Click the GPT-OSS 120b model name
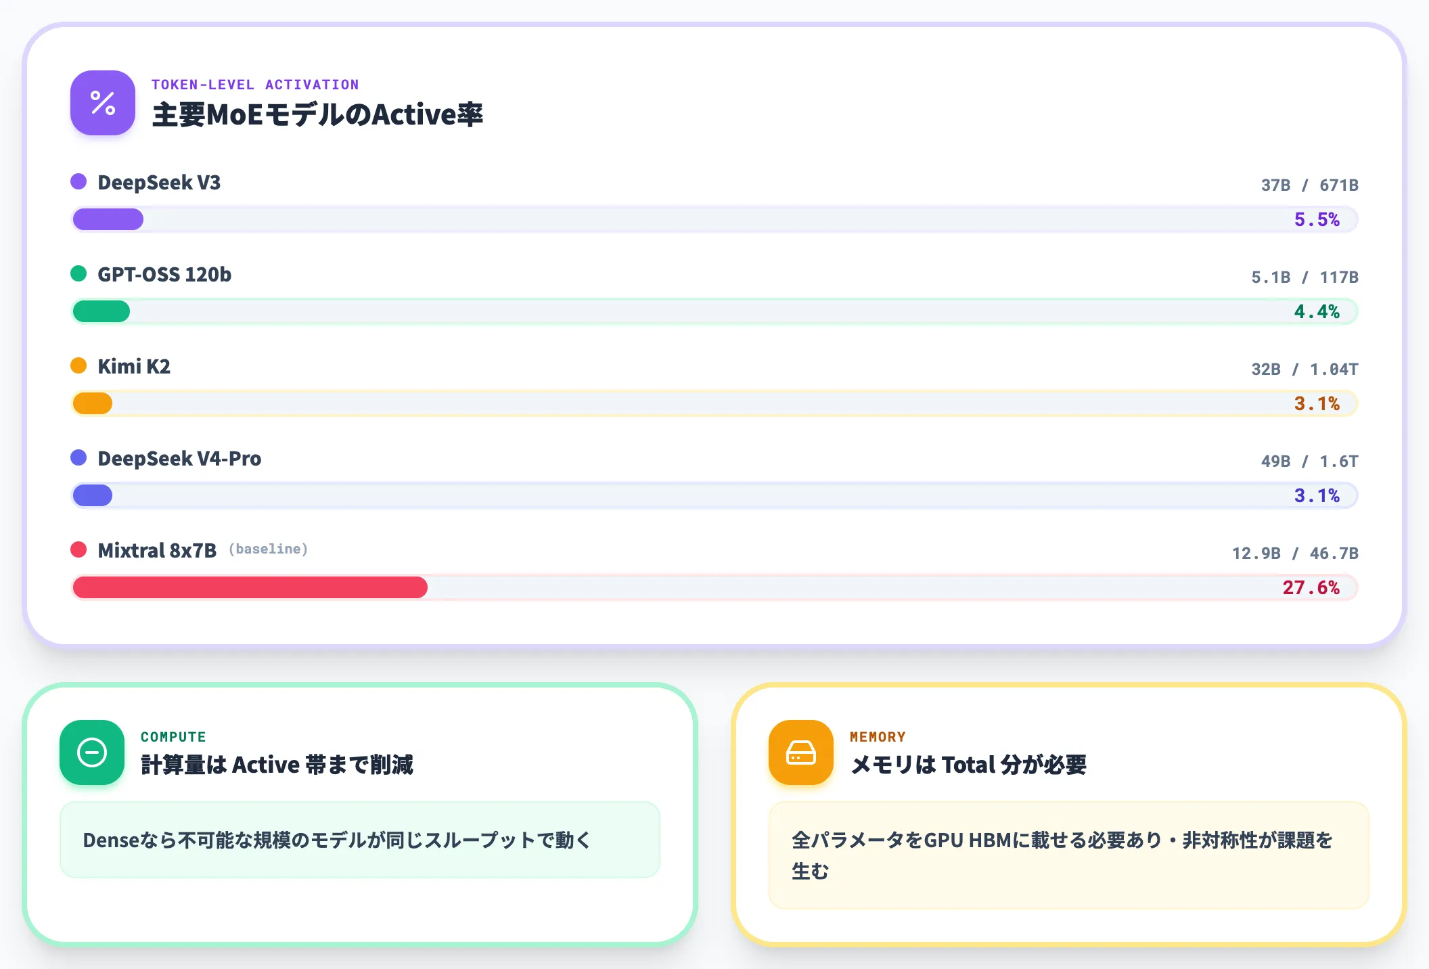 coord(164,275)
